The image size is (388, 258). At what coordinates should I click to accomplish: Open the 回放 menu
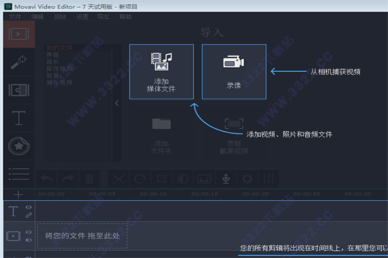(x=60, y=17)
